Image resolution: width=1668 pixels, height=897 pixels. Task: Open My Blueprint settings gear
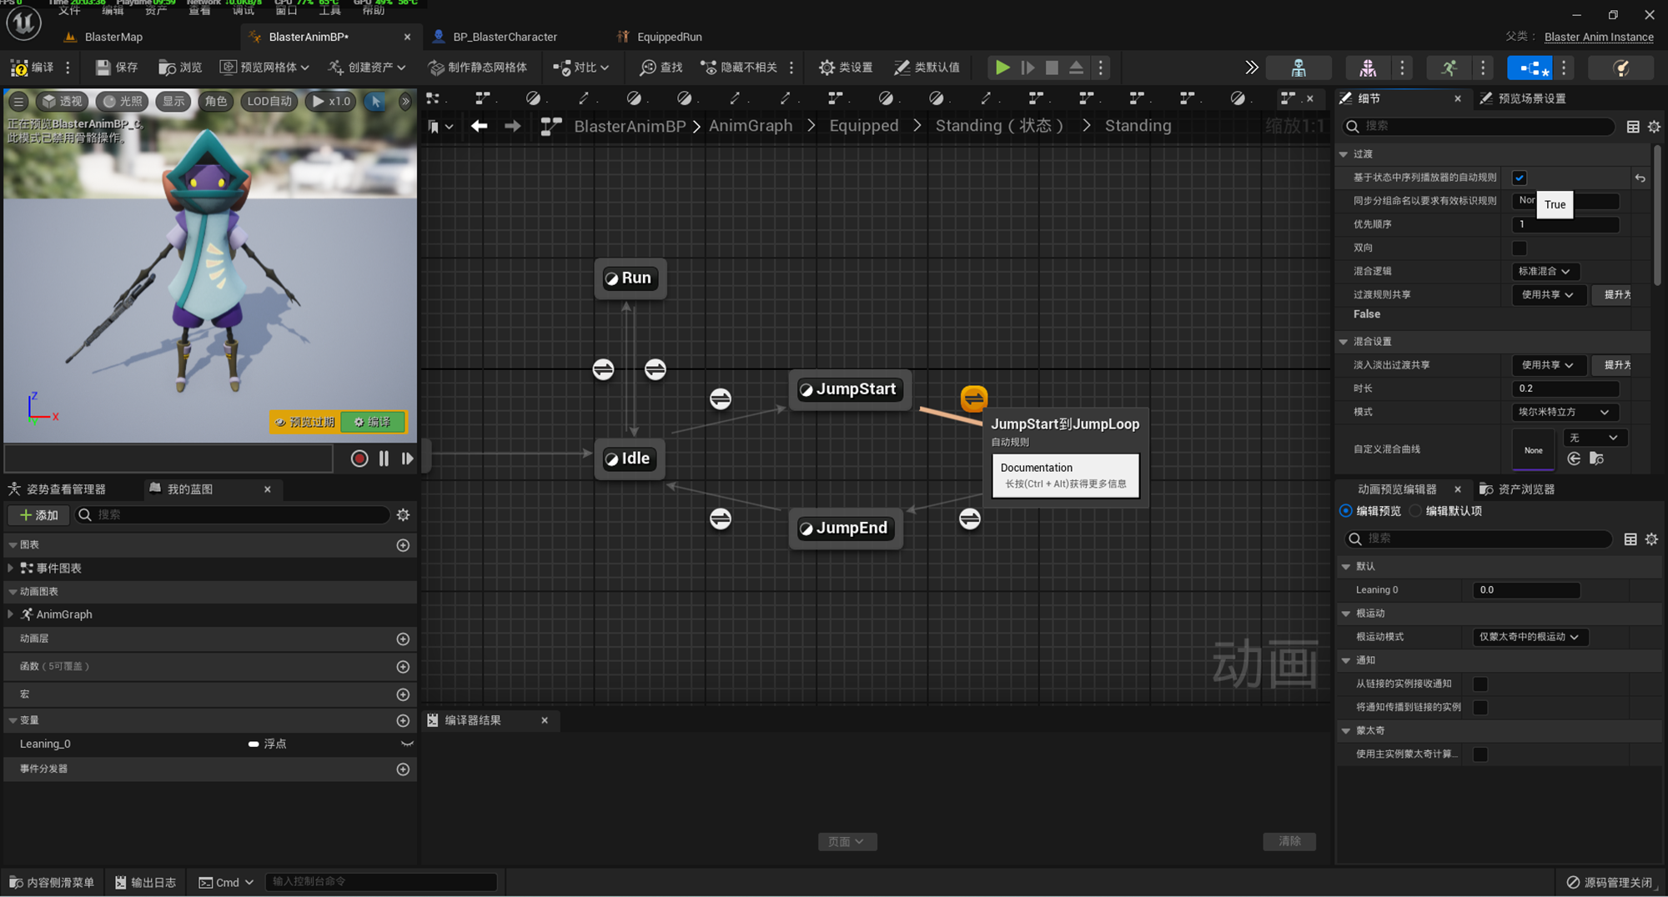(x=404, y=515)
